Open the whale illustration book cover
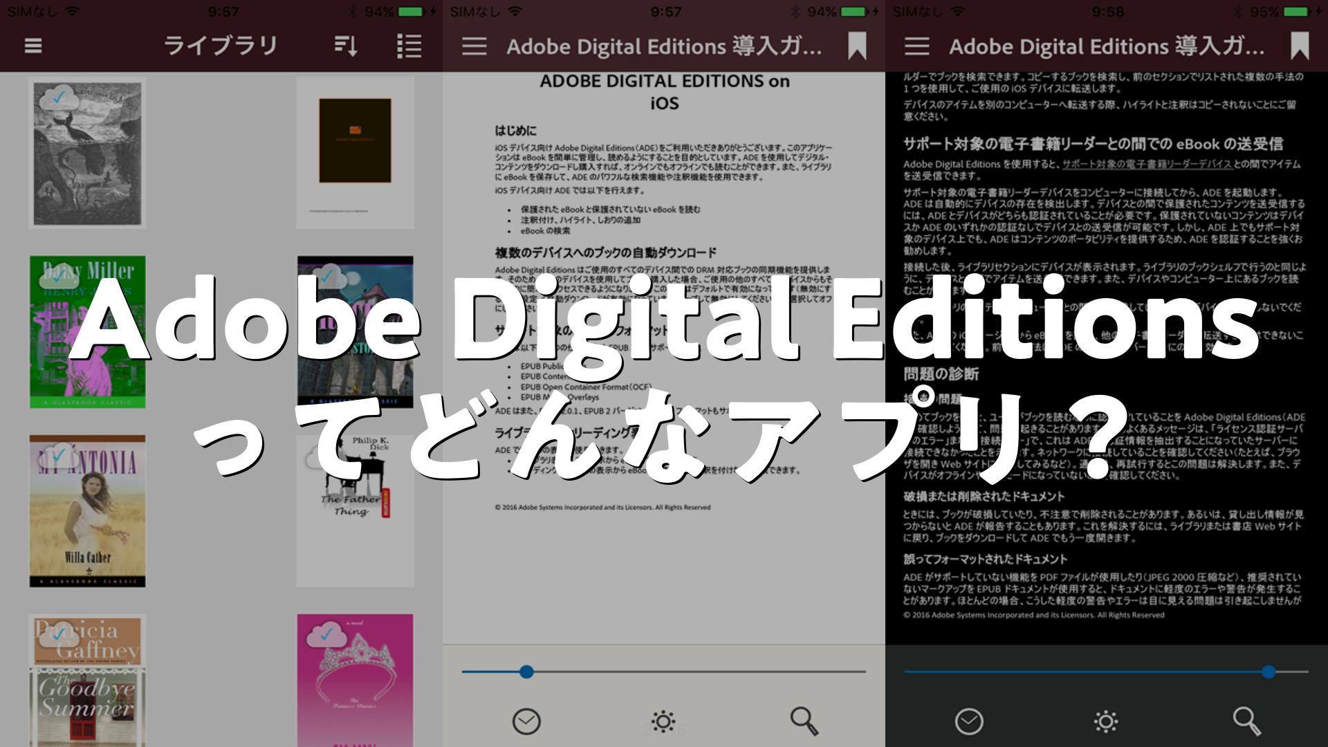1328x747 pixels. click(x=87, y=152)
